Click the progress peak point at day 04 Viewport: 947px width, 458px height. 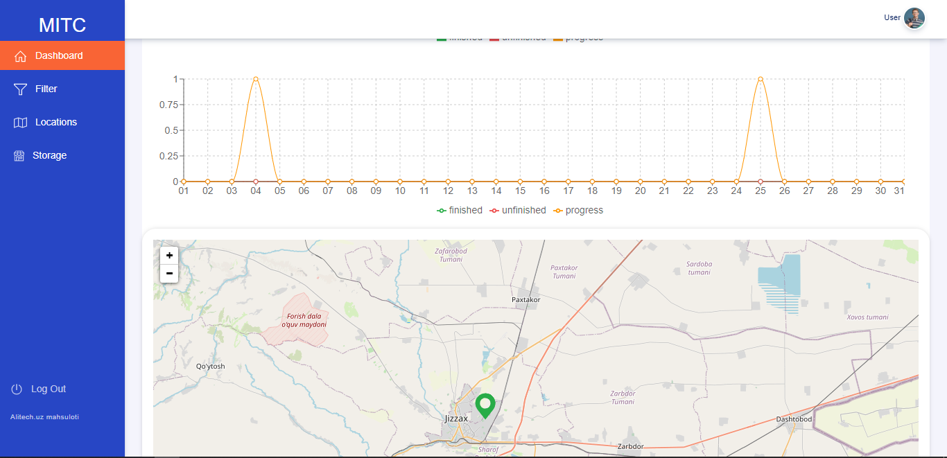(256, 79)
